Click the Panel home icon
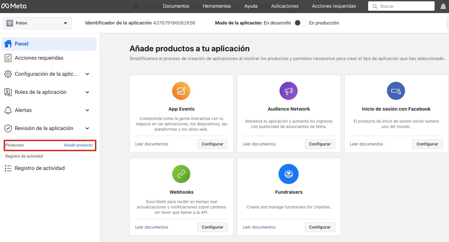This screenshot has width=449, height=242. (8, 44)
